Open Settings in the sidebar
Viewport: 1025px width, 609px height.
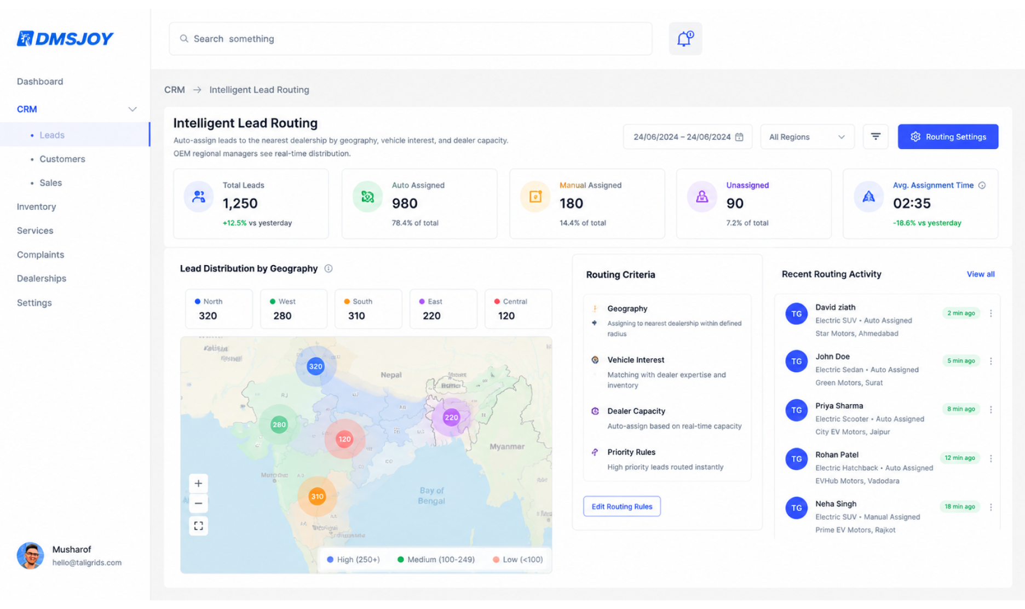[x=34, y=303]
